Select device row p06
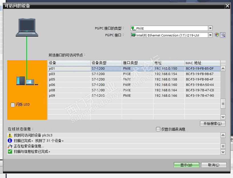The image size is (233, 178). (x=134, y=85)
